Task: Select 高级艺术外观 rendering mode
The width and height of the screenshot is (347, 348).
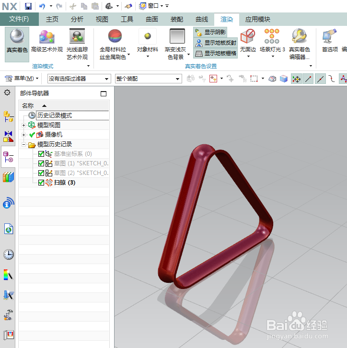Action: pos(47,41)
